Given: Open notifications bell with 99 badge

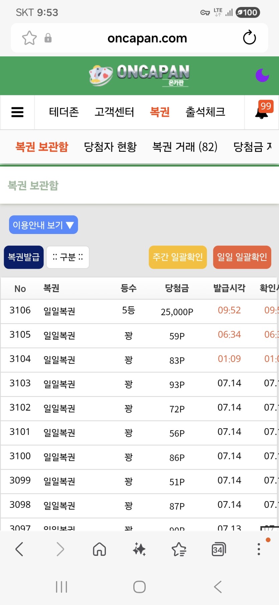Looking at the screenshot, I should (263, 110).
